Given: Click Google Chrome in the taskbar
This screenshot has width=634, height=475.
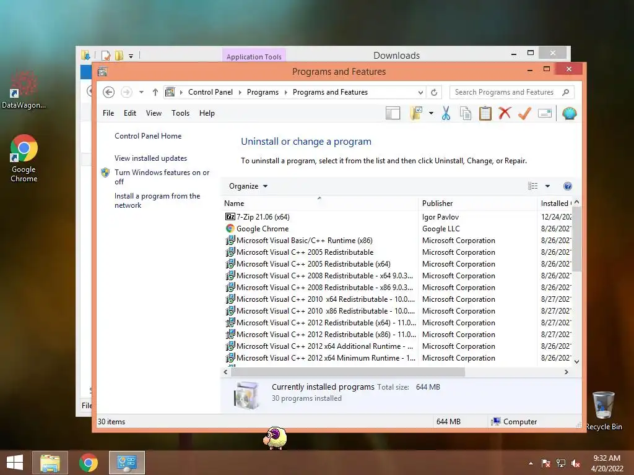Looking at the screenshot, I should coord(89,463).
